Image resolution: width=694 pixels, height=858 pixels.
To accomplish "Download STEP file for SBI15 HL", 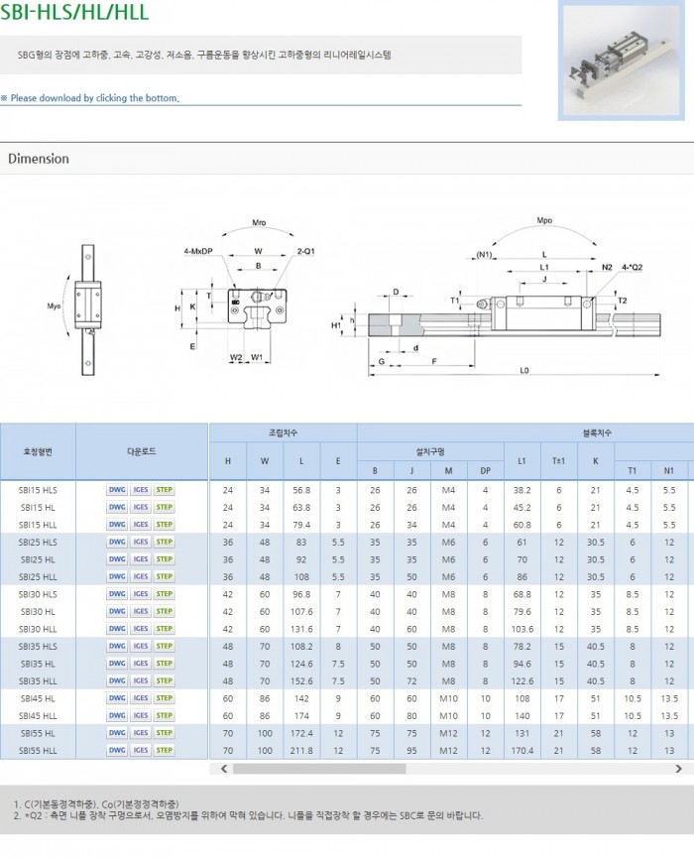I will coord(164,507).
